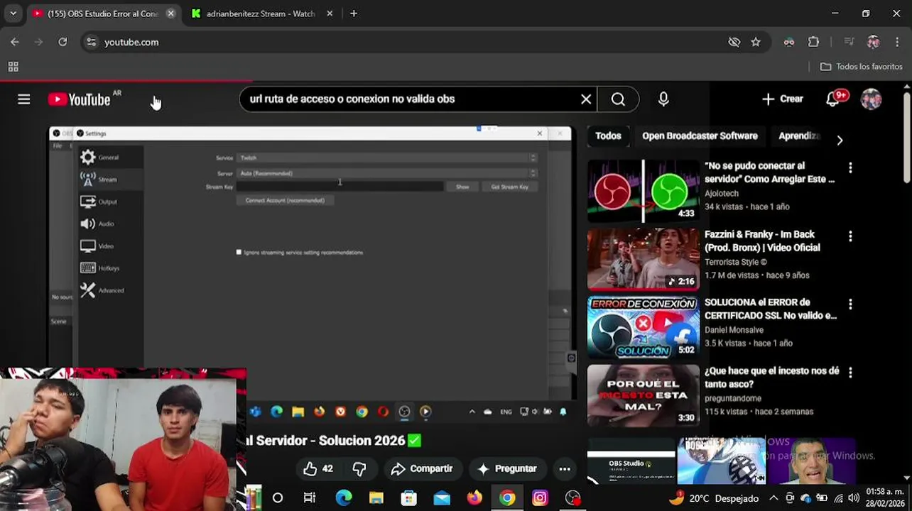This screenshot has height=511, width=912.
Task: Bookmark this page with the star icon
Action: coord(756,42)
